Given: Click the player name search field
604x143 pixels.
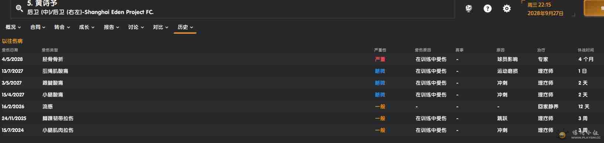Looking at the screenshot, I should coord(233,8).
